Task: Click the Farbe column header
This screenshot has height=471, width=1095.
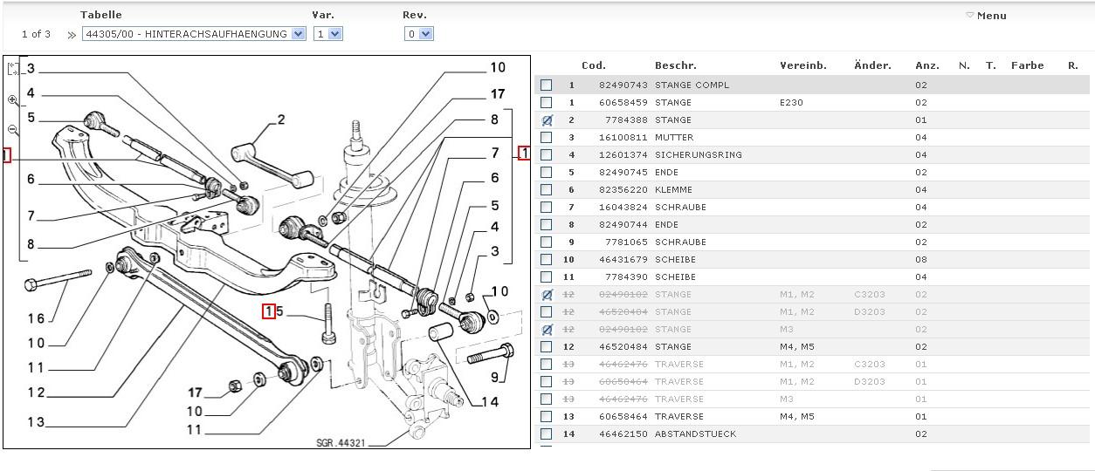Action: (1027, 65)
